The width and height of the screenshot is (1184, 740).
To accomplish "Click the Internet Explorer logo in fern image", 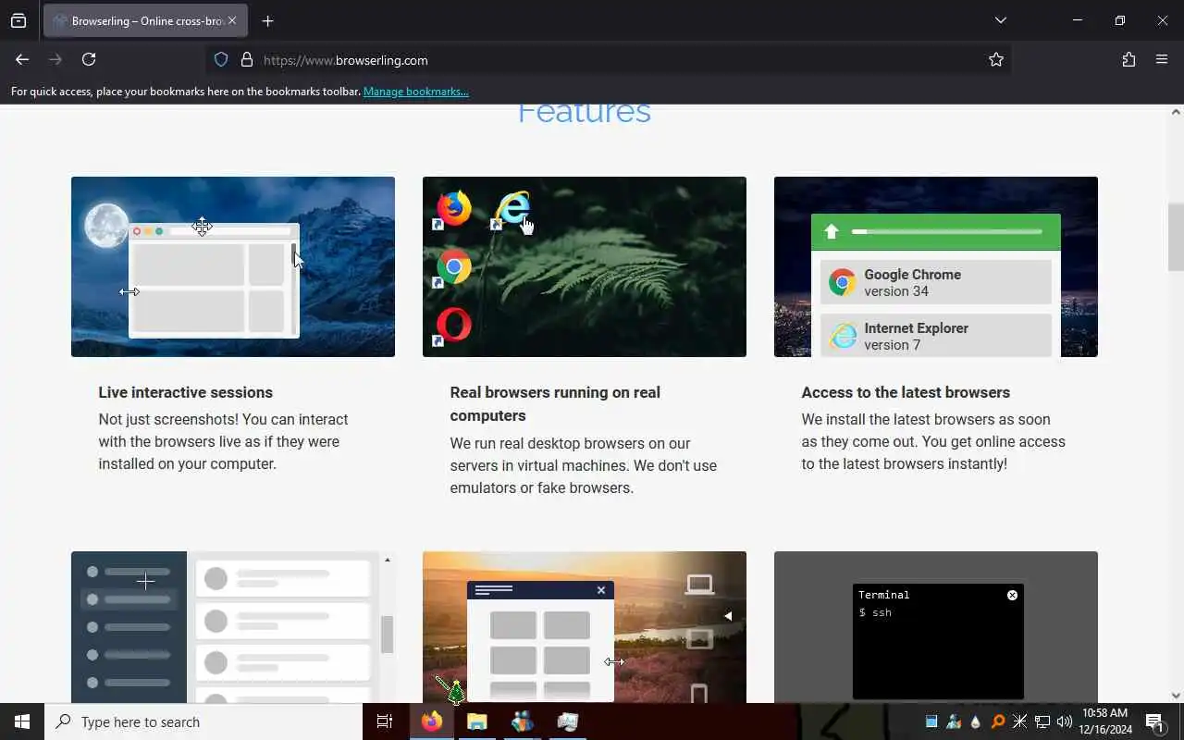I will coord(513,209).
